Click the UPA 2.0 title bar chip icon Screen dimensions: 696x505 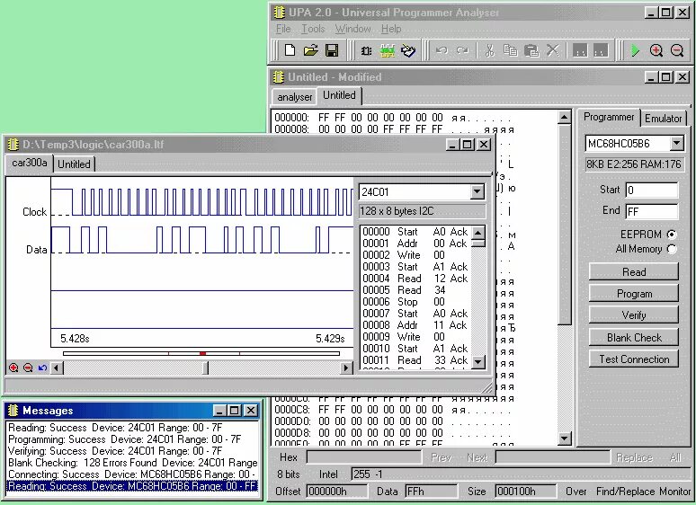coord(279,13)
